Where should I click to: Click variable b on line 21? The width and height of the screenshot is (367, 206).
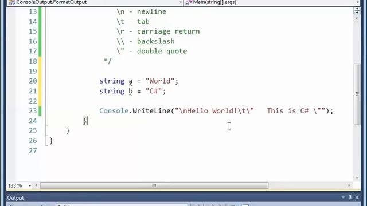pyautogui.click(x=131, y=91)
